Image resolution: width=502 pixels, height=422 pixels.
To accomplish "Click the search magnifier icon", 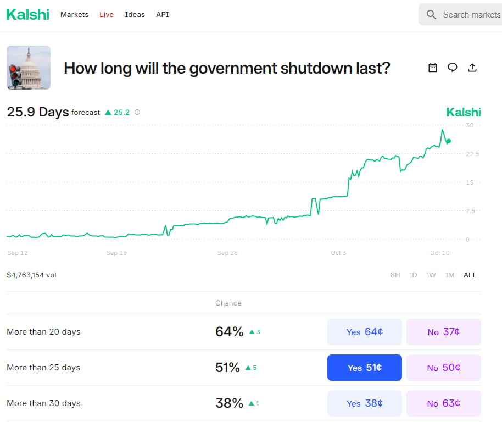I will pos(432,15).
